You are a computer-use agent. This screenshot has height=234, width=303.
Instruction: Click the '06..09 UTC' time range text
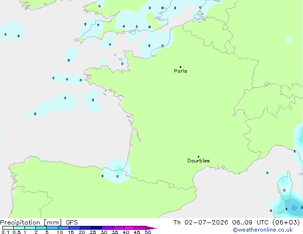pyautogui.click(x=250, y=223)
